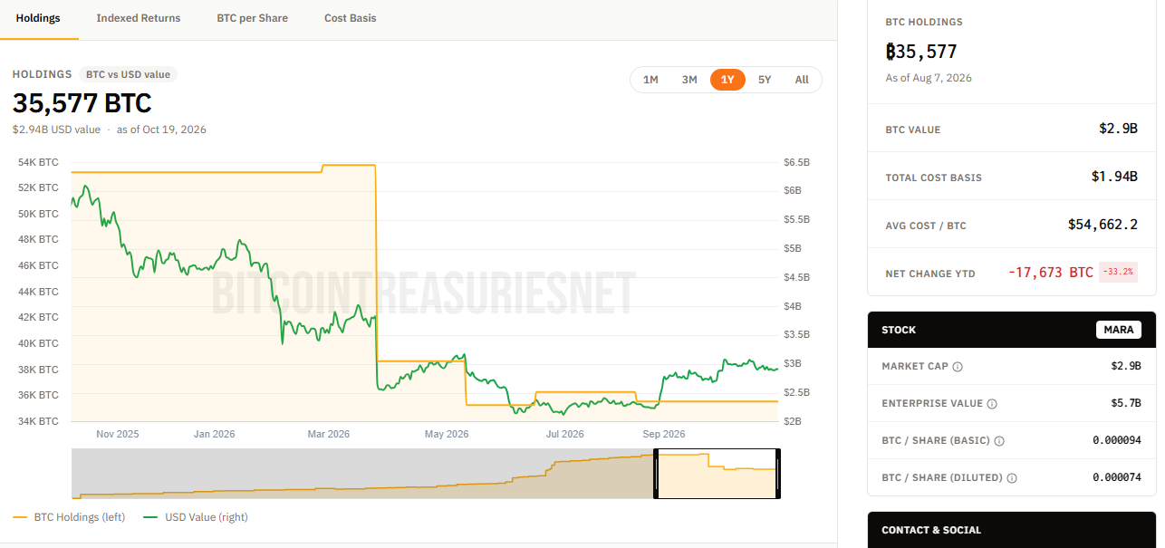
Task: Click the "$6.5B" right axis label
Action: [x=797, y=162]
